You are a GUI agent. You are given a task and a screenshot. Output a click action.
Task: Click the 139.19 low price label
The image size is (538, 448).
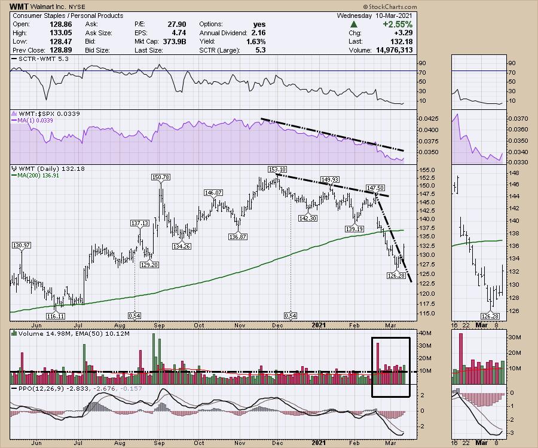(x=354, y=229)
